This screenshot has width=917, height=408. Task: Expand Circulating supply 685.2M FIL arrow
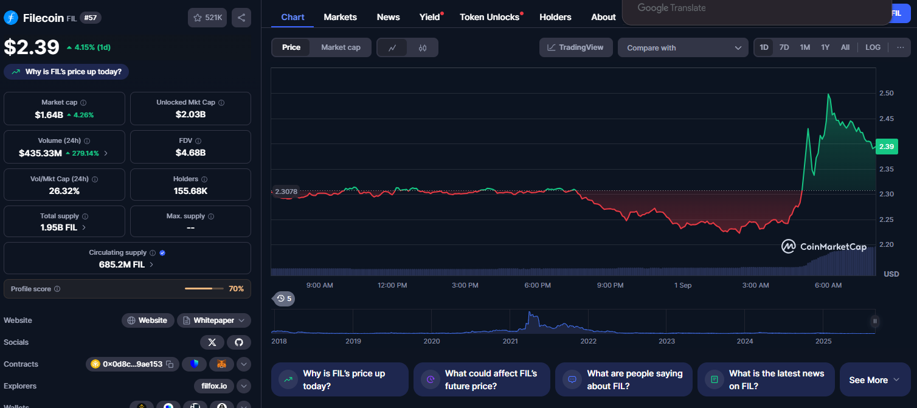pos(151,265)
